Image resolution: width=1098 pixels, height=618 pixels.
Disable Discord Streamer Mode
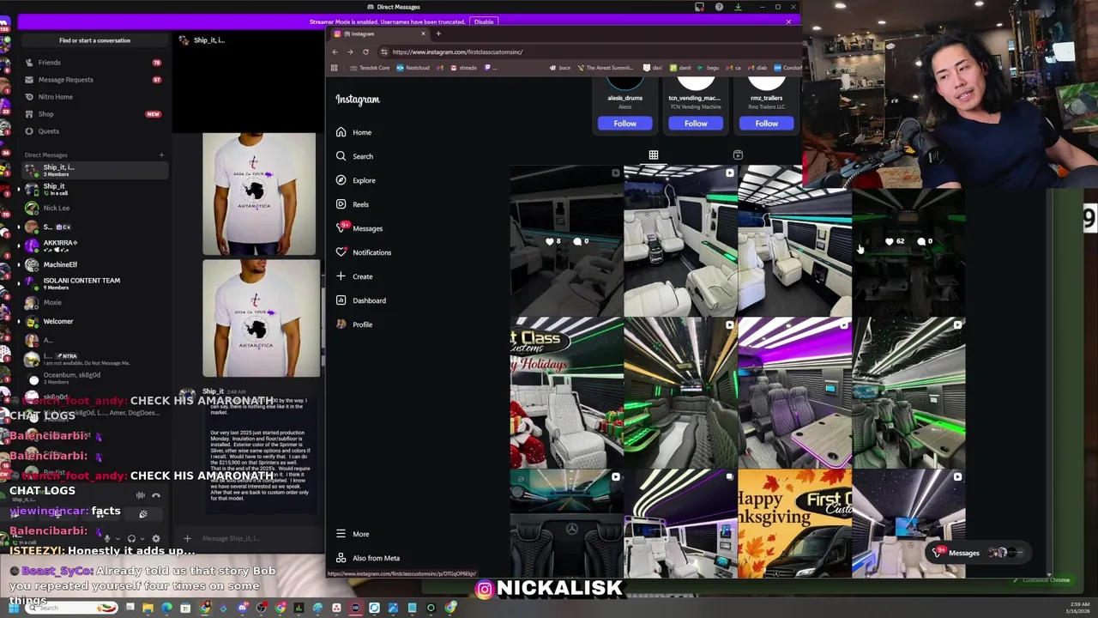[484, 21]
